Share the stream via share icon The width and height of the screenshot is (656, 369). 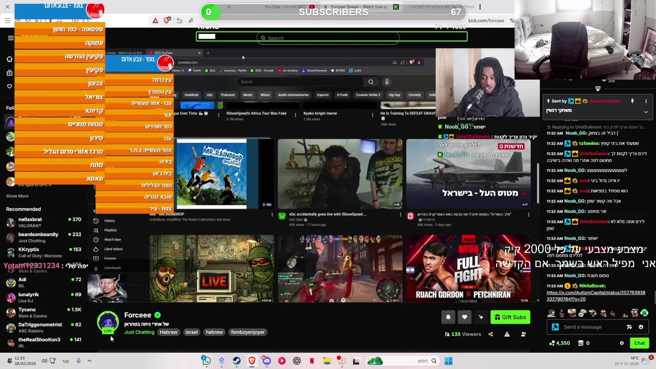[x=490, y=334]
